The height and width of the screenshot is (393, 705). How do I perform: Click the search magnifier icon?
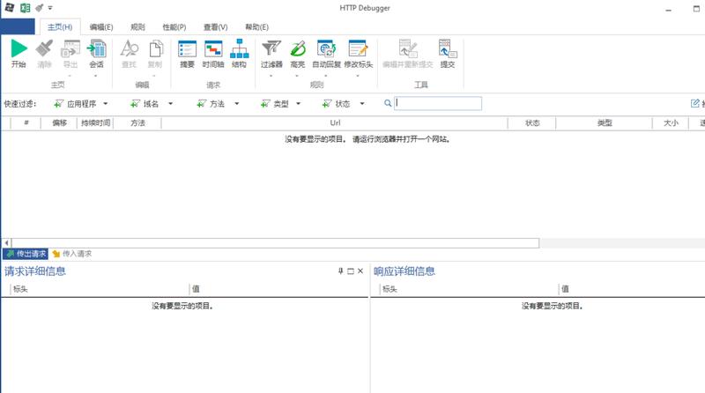tap(388, 103)
